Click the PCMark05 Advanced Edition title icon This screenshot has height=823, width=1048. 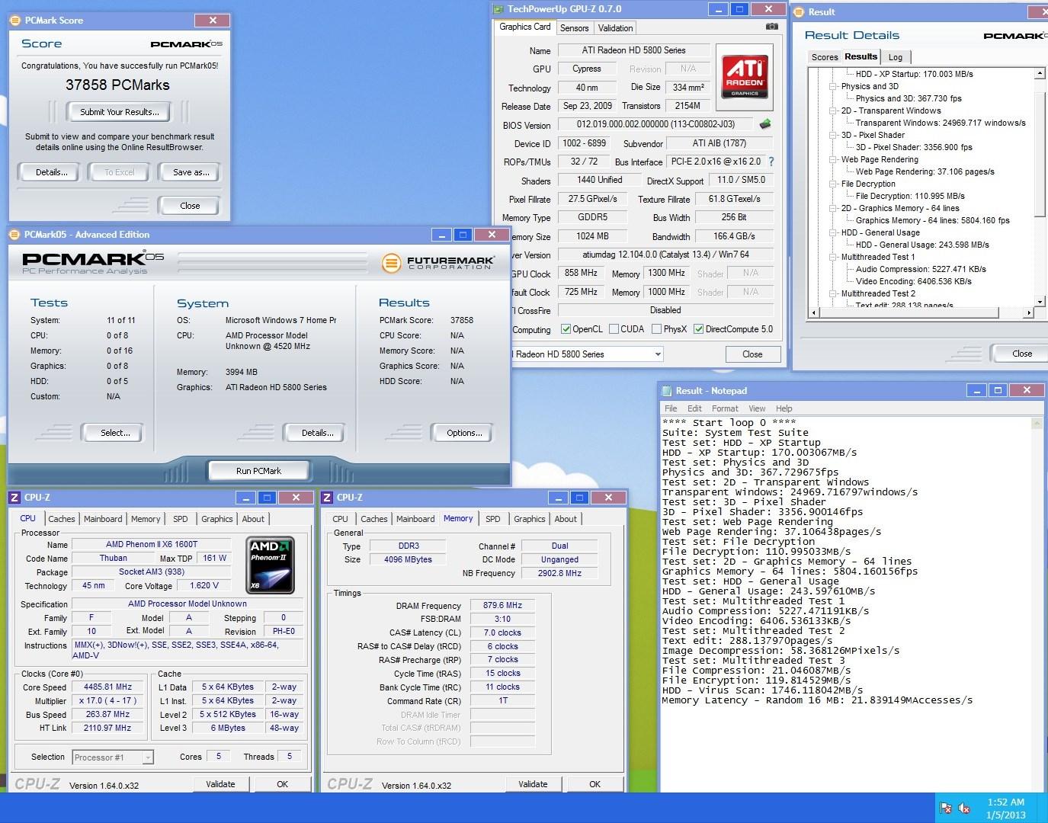15,235
